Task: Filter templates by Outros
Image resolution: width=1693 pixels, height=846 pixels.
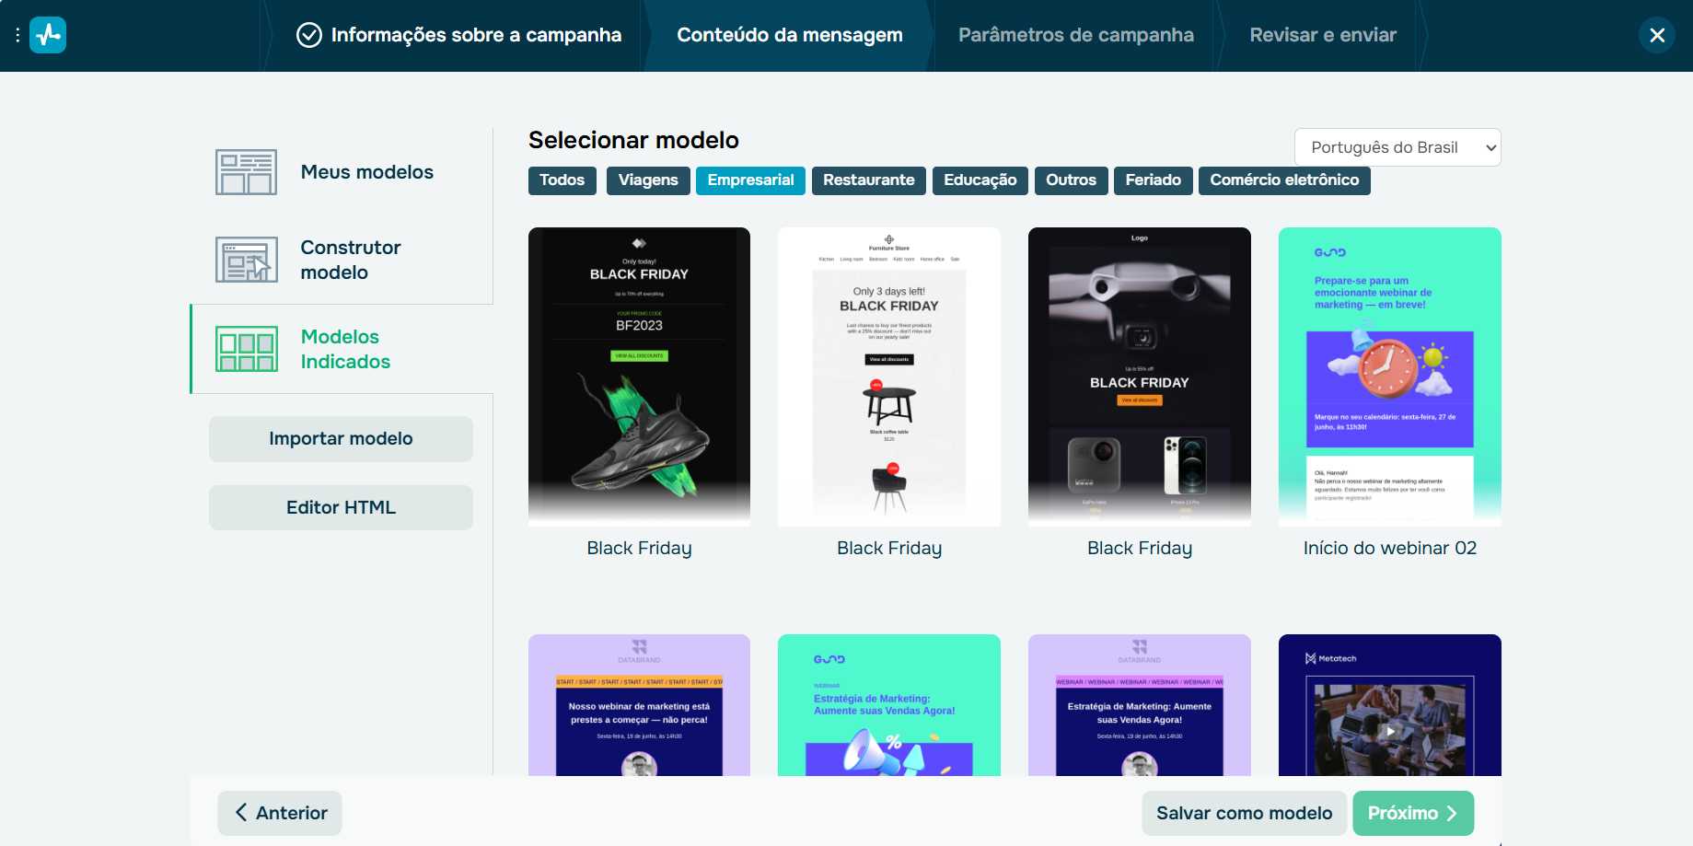Action: (1071, 180)
